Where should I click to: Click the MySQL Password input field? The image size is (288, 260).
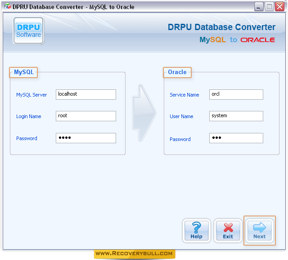coord(86,138)
